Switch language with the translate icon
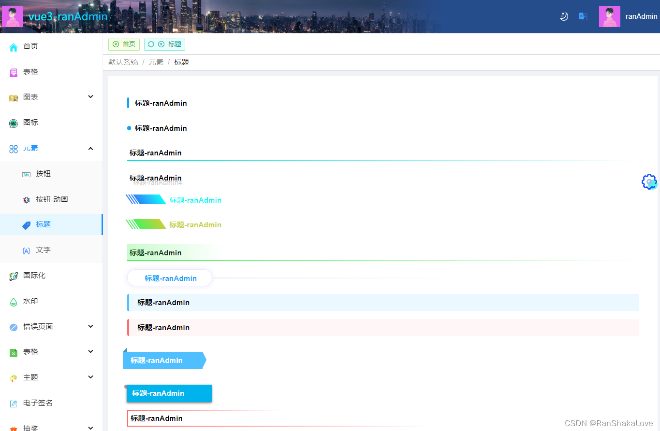The height and width of the screenshot is (431, 660). (x=583, y=16)
